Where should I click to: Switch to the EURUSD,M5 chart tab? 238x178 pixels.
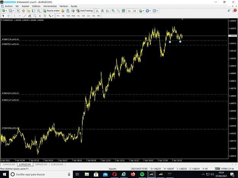57,164
